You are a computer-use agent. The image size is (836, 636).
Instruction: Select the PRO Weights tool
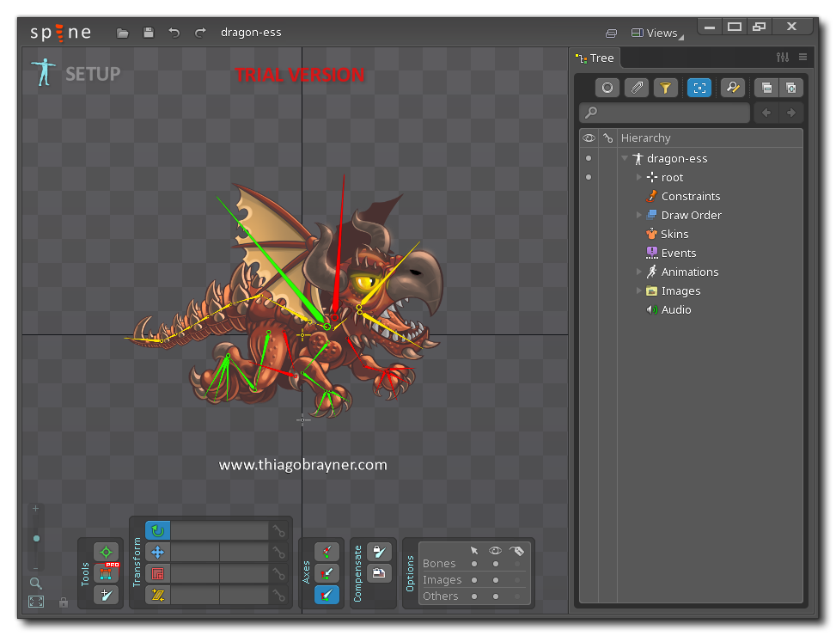point(106,573)
